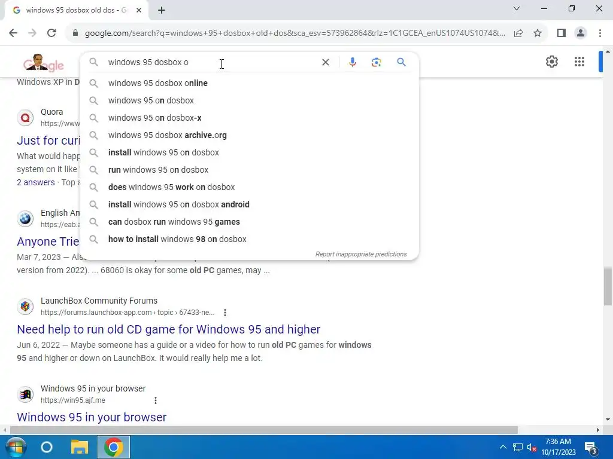Click the win95.ajf.me favicon
The height and width of the screenshot is (459, 613).
coord(25,394)
